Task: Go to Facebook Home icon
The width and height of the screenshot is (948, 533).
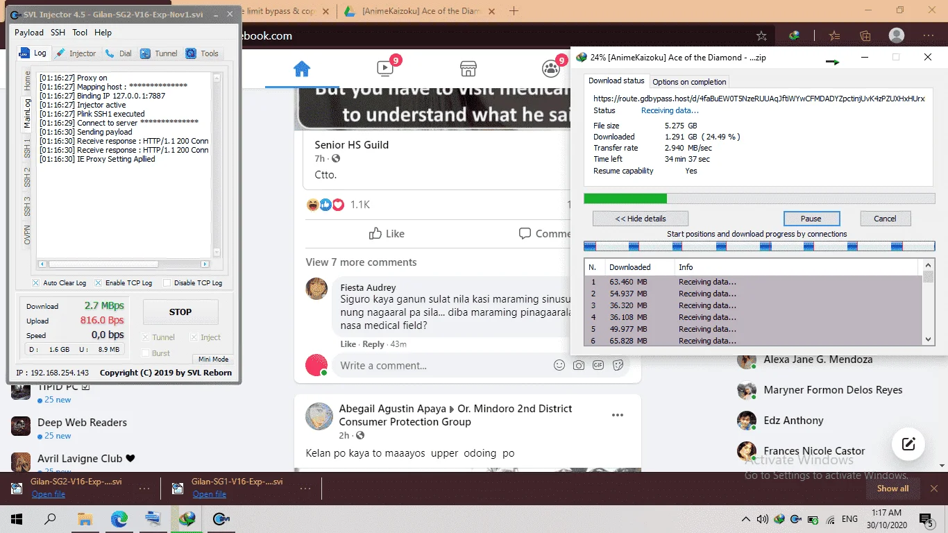Action: click(301, 69)
